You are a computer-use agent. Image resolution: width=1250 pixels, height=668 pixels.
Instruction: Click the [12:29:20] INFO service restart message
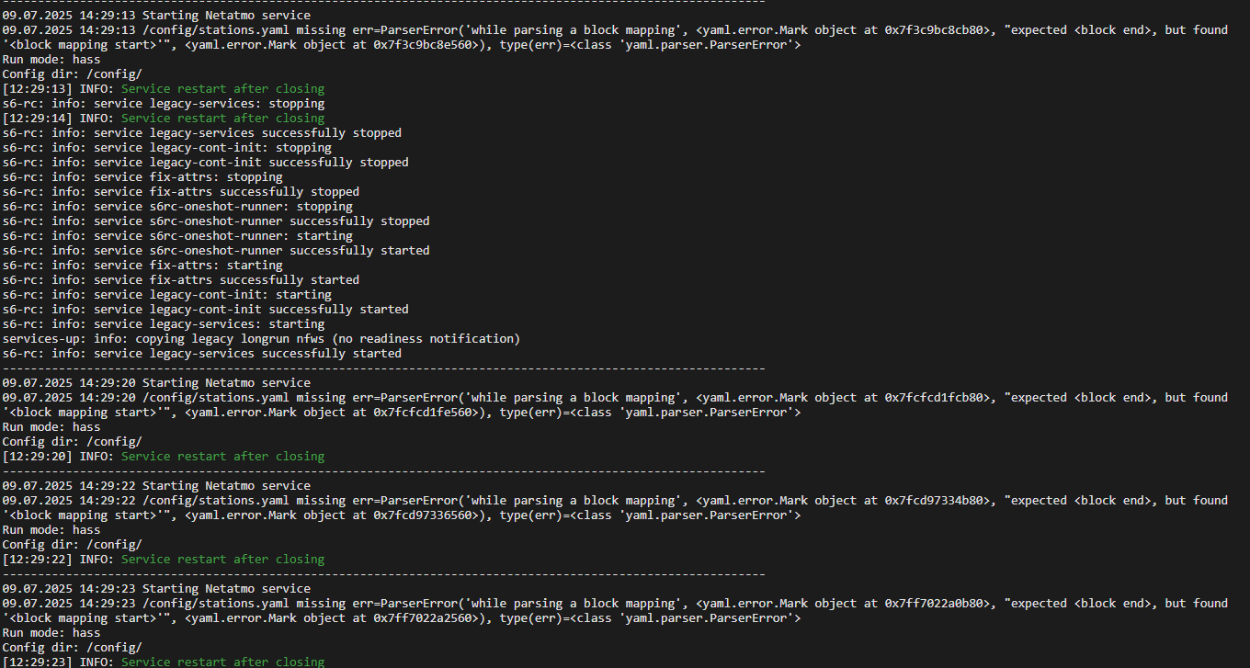pos(164,457)
